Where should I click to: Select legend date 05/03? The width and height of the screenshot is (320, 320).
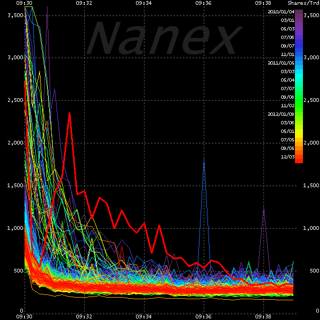coord(287,29)
